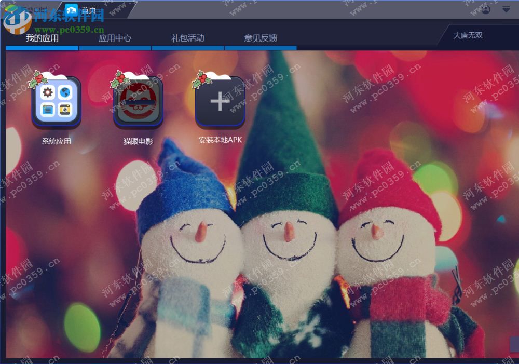Go to the 应用中心 tab
Screen dimensions: 519x364
point(115,38)
